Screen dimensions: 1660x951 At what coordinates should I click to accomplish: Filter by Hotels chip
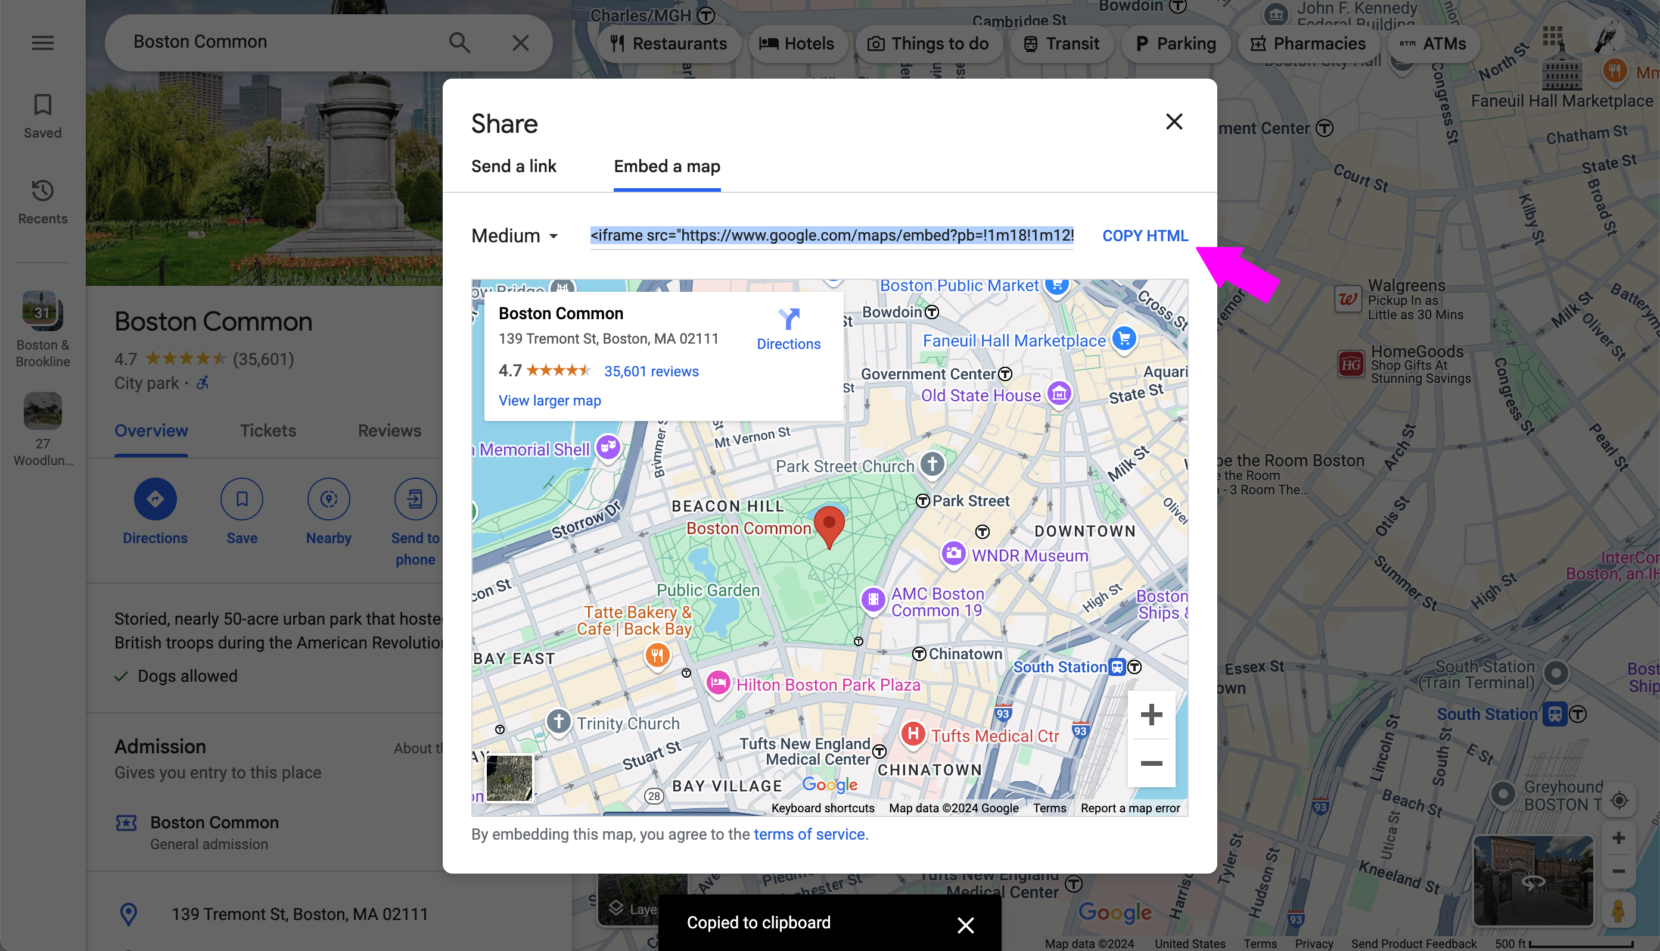[797, 43]
